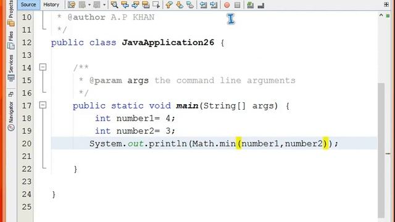The image size is (395, 222).
Task: Click the word main in line 17
Action: coord(187,105)
